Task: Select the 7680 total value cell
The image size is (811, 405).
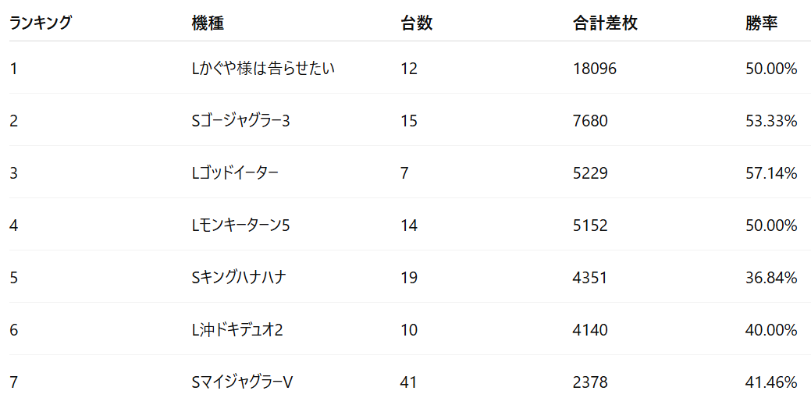Action: pos(590,121)
